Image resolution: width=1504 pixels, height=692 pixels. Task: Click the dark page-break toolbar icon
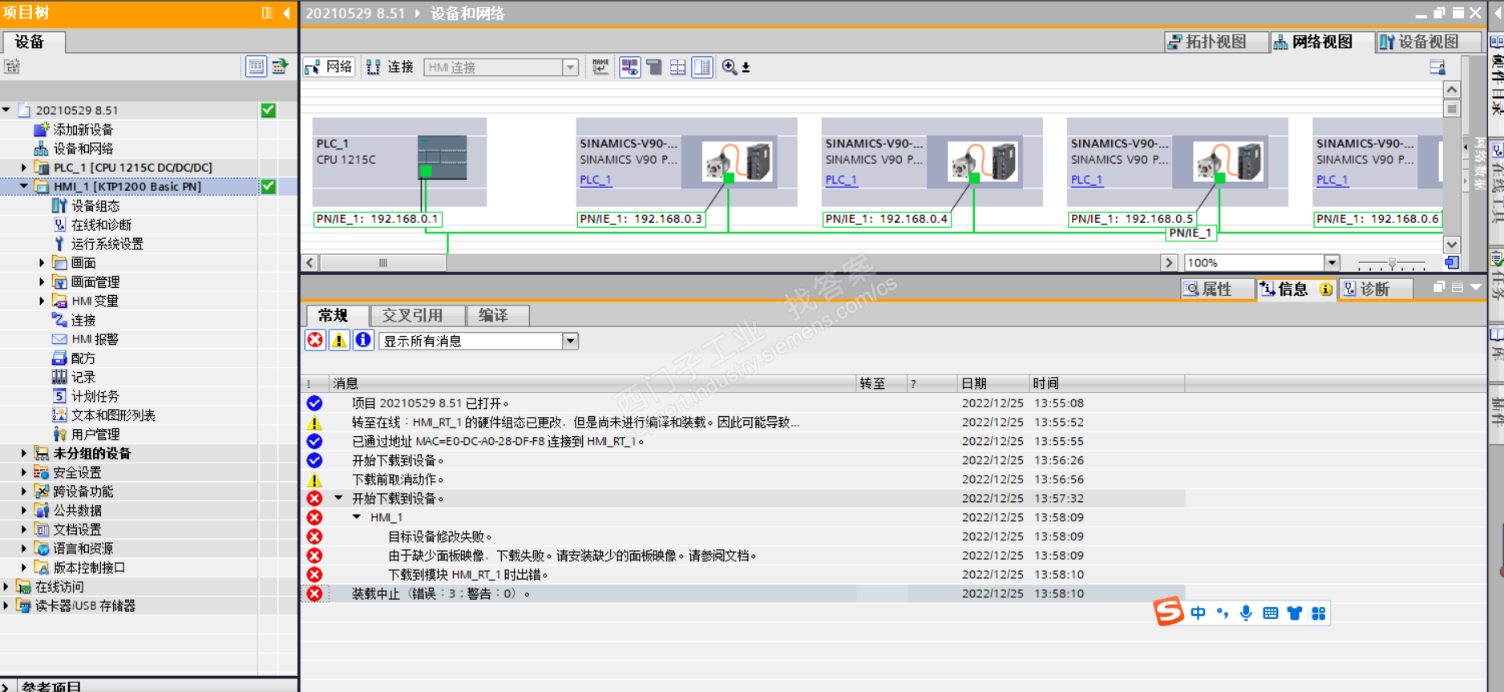point(654,67)
